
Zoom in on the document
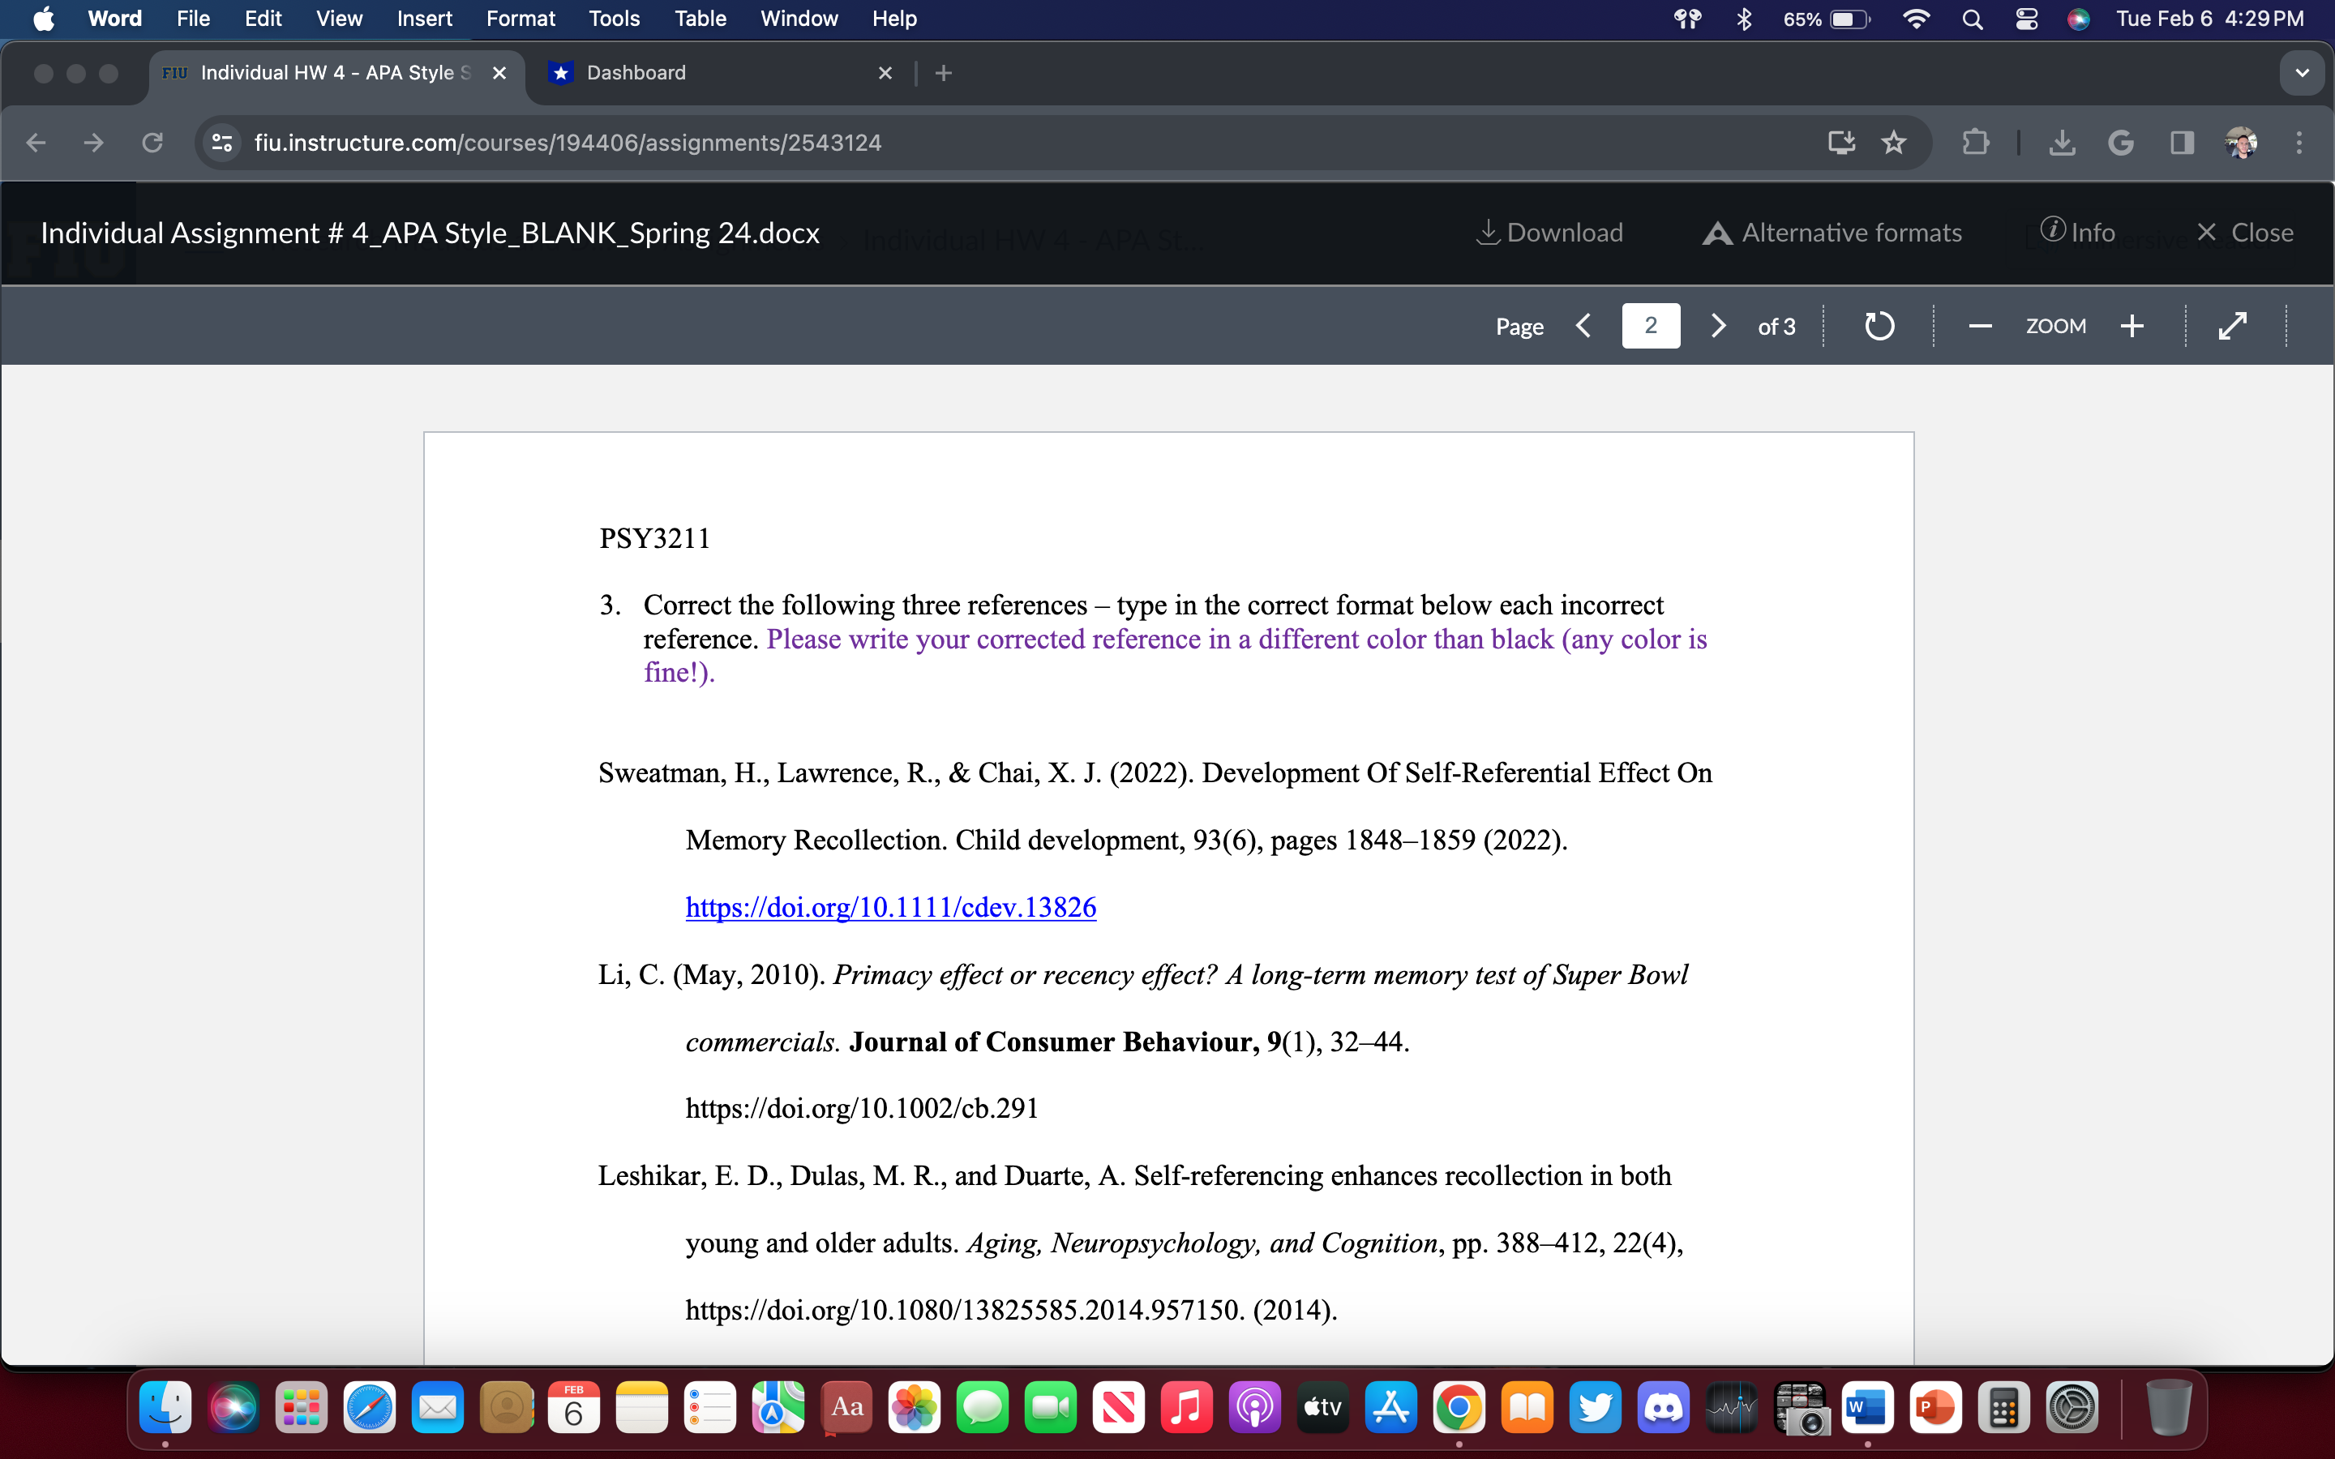[2132, 325]
